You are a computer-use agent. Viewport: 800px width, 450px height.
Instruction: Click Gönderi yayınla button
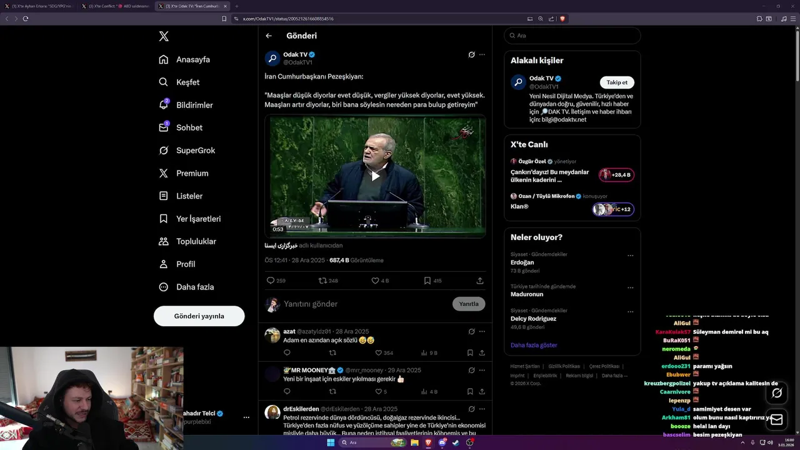199,316
